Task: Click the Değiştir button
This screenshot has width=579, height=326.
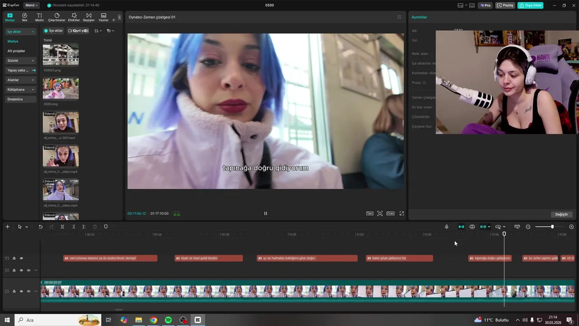Action: pyautogui.click(x=561, y=215)
